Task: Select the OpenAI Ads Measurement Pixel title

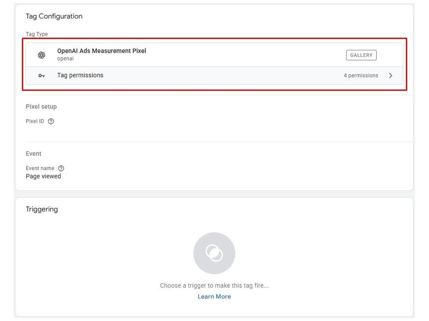Action: pos(102,51)
